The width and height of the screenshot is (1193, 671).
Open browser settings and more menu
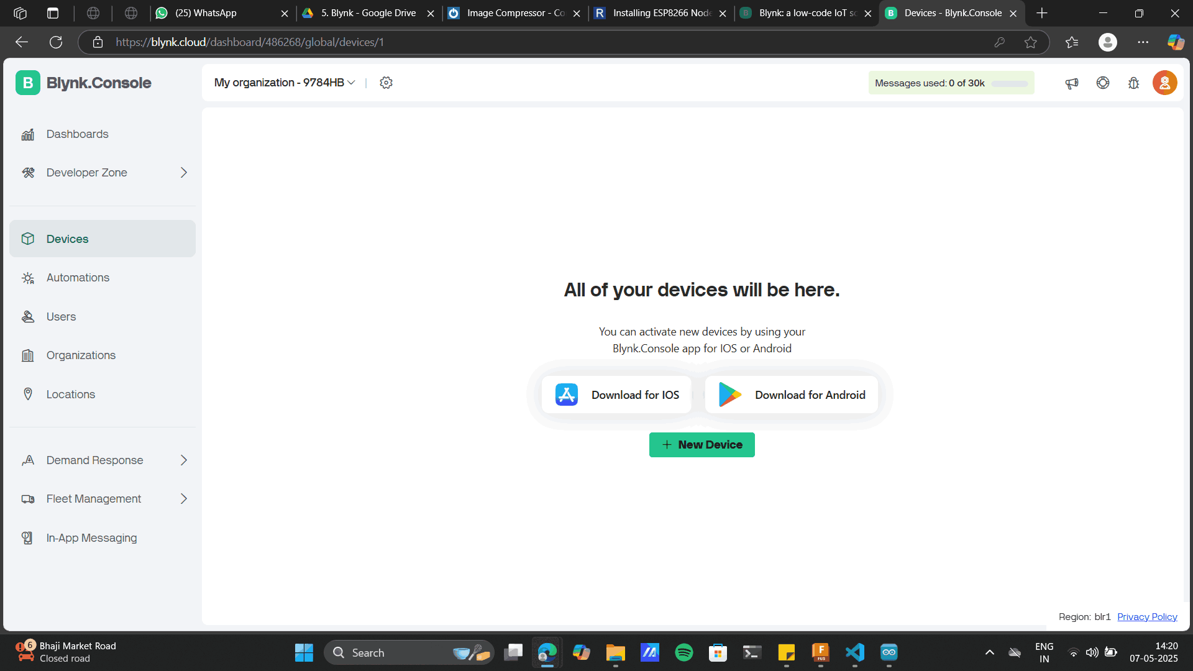click(1143, 42)
